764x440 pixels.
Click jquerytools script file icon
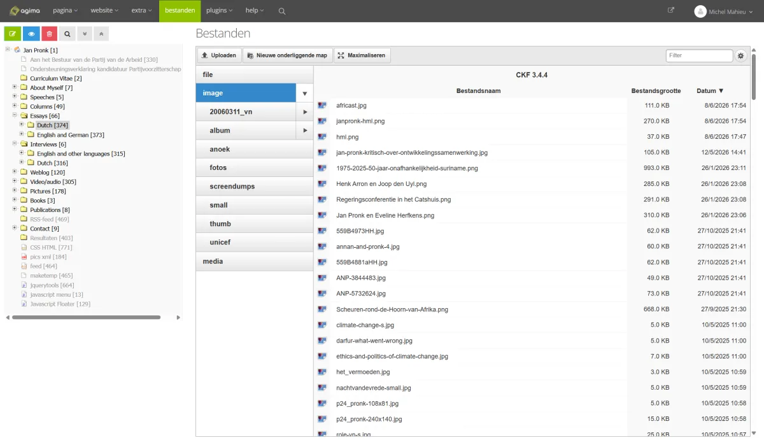(24, 285)
